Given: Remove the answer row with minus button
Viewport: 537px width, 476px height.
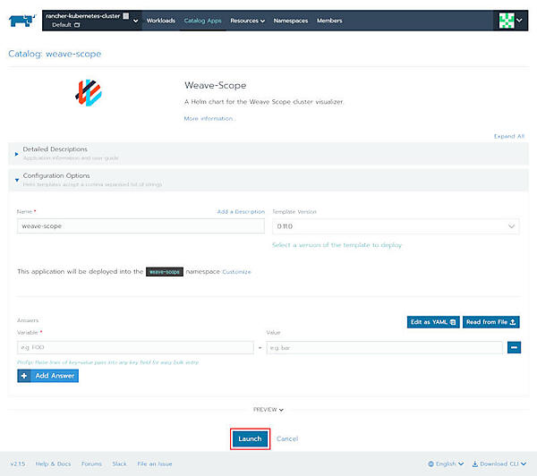Looking at the screenshot, I should (x=515, y=347).
